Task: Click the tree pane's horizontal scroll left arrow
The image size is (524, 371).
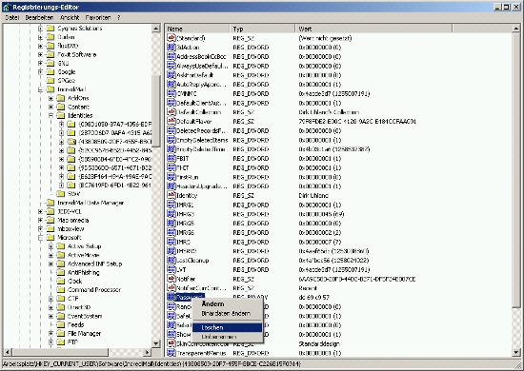Action: pos(7,352)
